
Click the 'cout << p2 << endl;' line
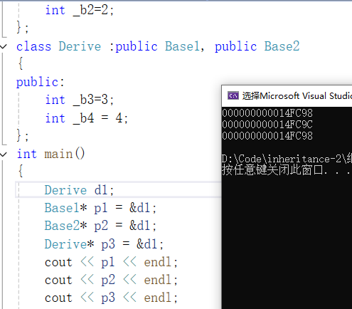point(111,280)
